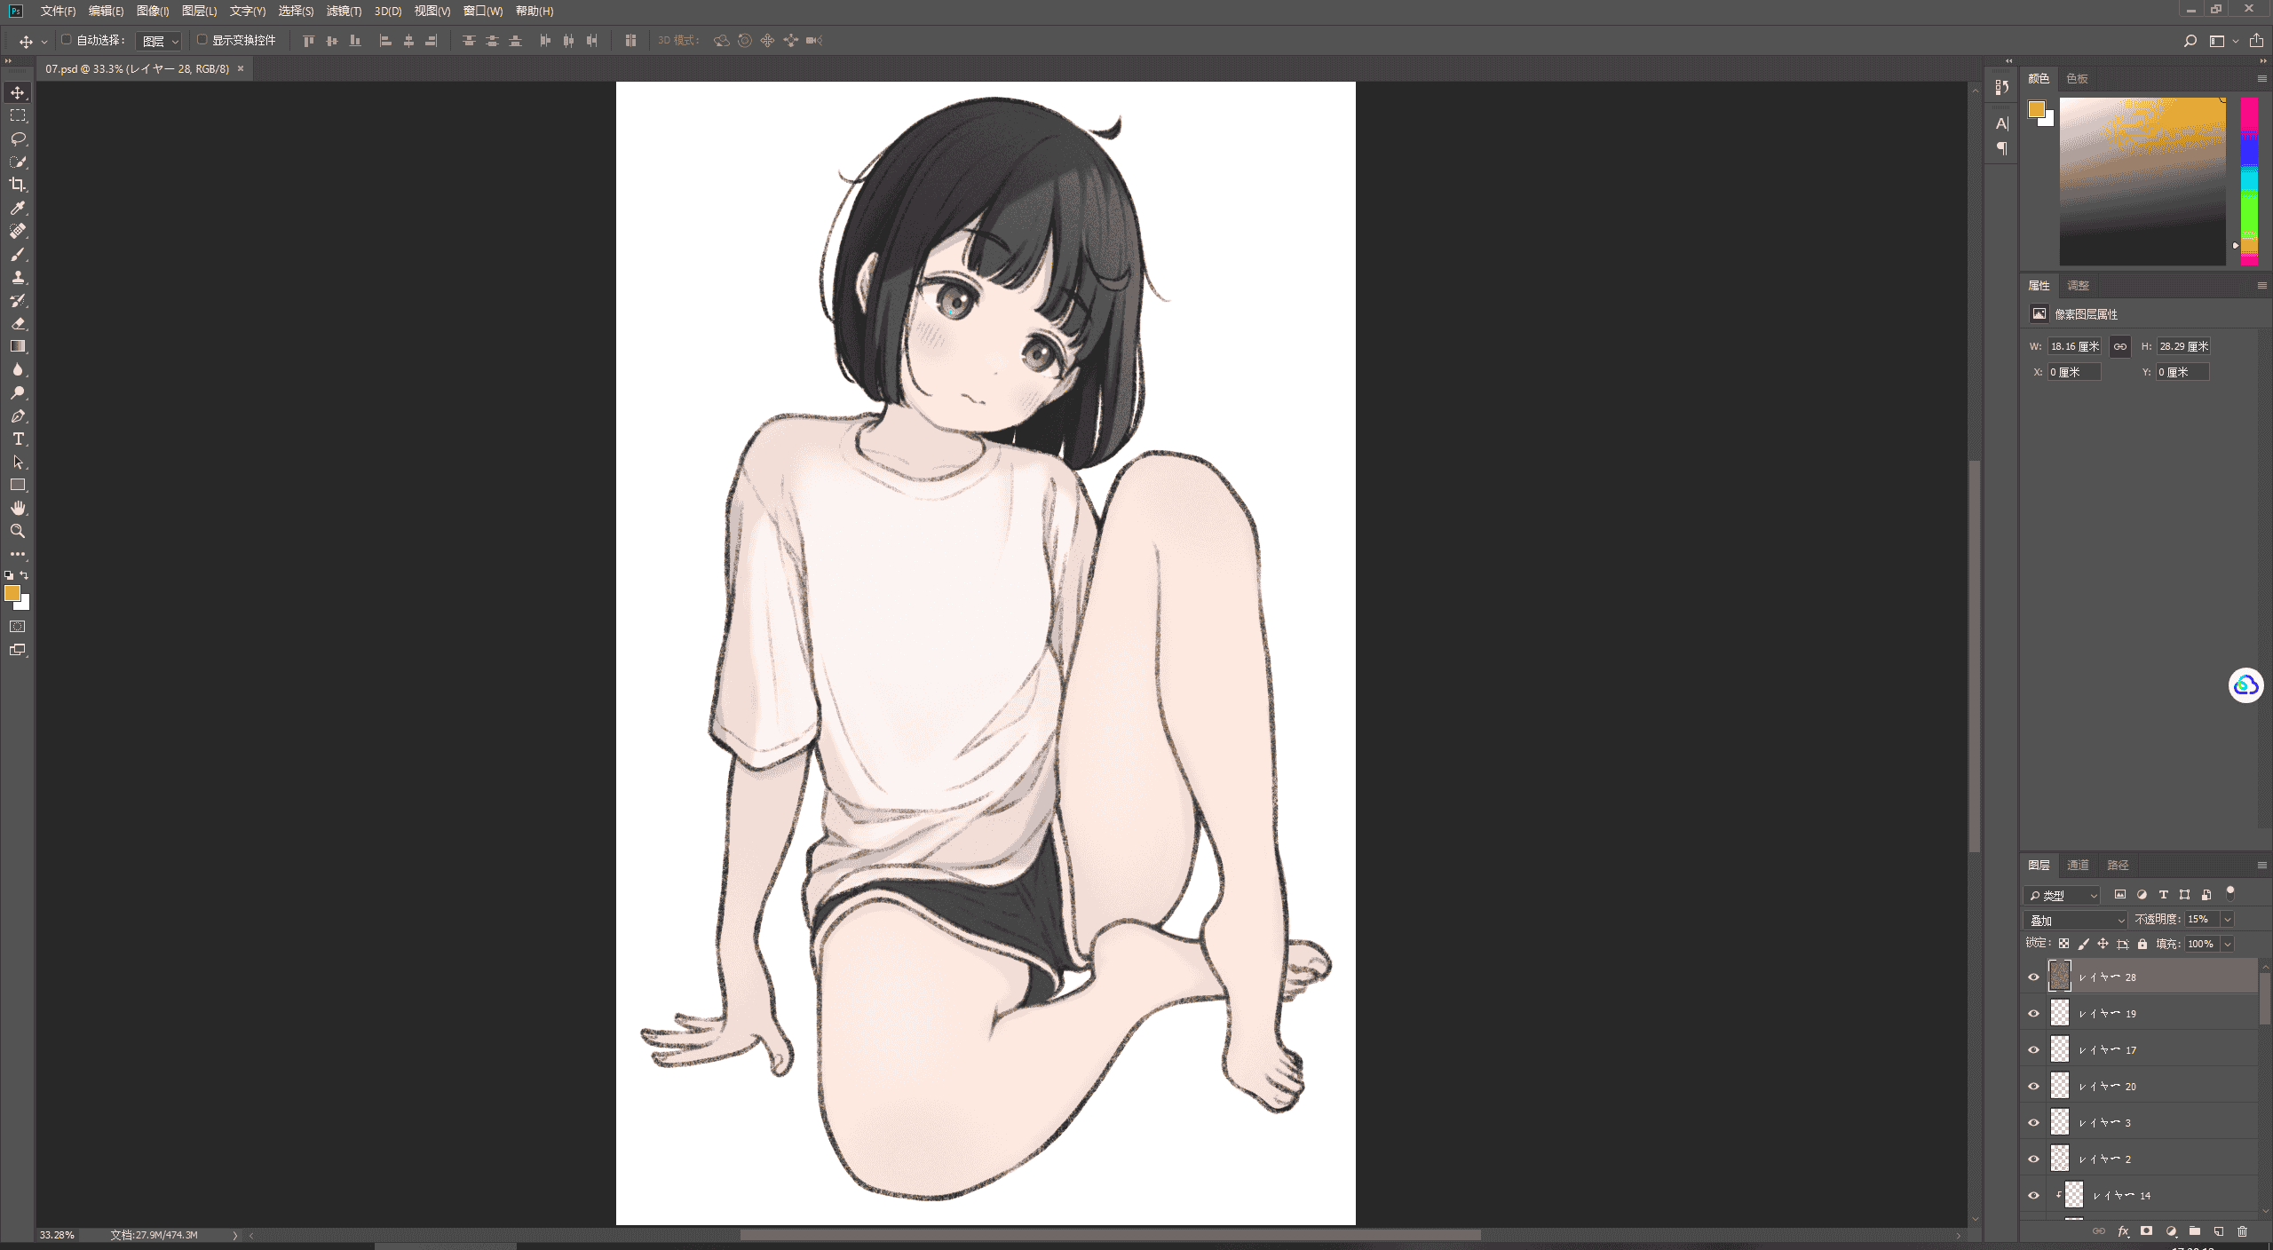Select the Brush tool

click(x=18, y=254)
